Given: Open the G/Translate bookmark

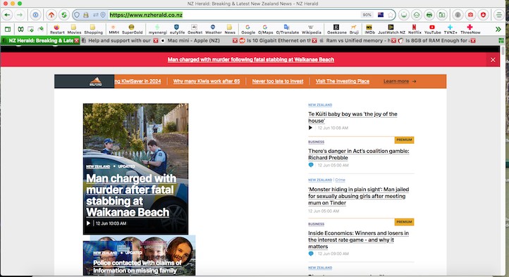Looking at the screenshot, I should click(288, 30).
